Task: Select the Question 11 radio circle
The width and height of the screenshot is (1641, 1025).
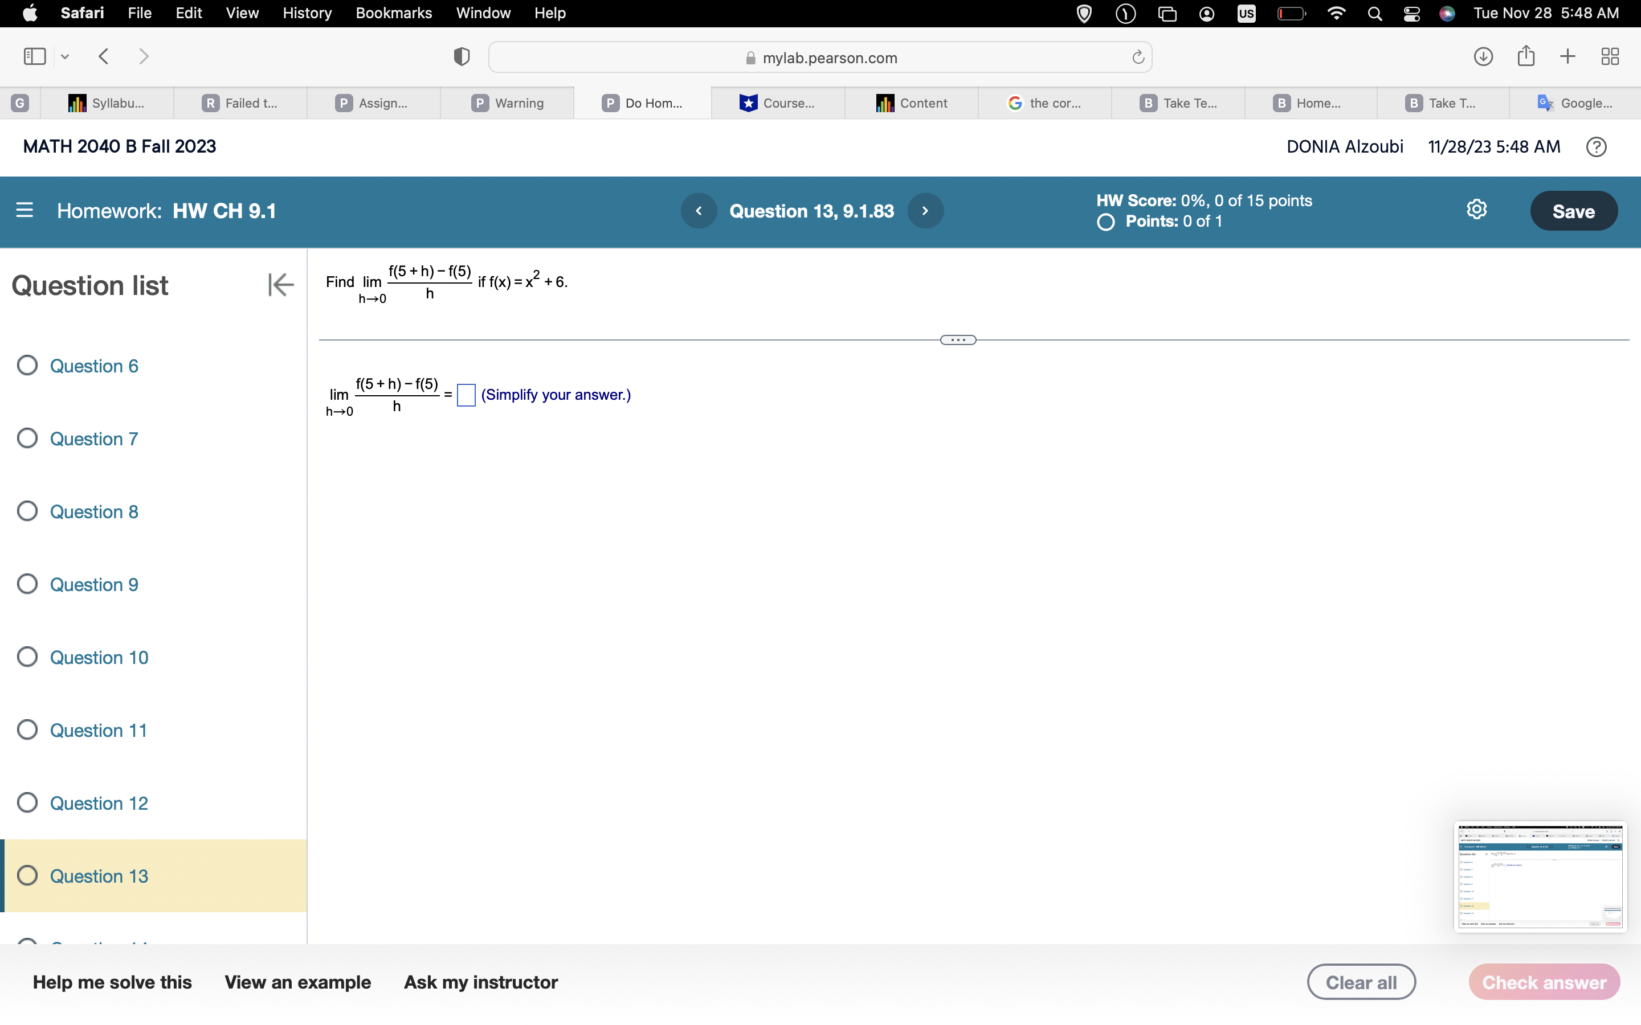Action: [x=27, y=729]
